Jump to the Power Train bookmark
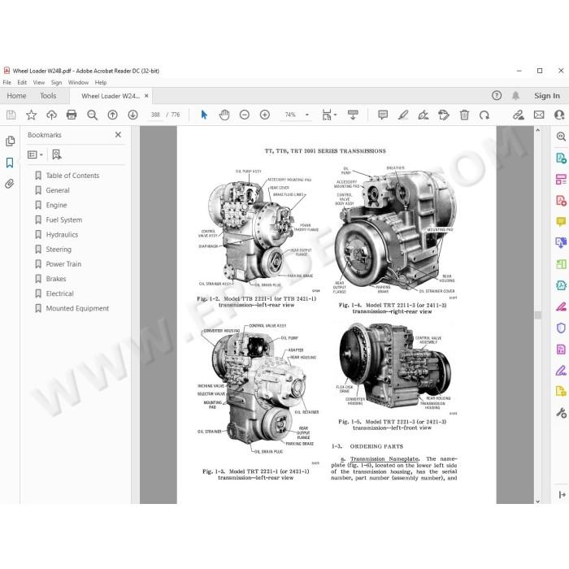 point(63,264)
